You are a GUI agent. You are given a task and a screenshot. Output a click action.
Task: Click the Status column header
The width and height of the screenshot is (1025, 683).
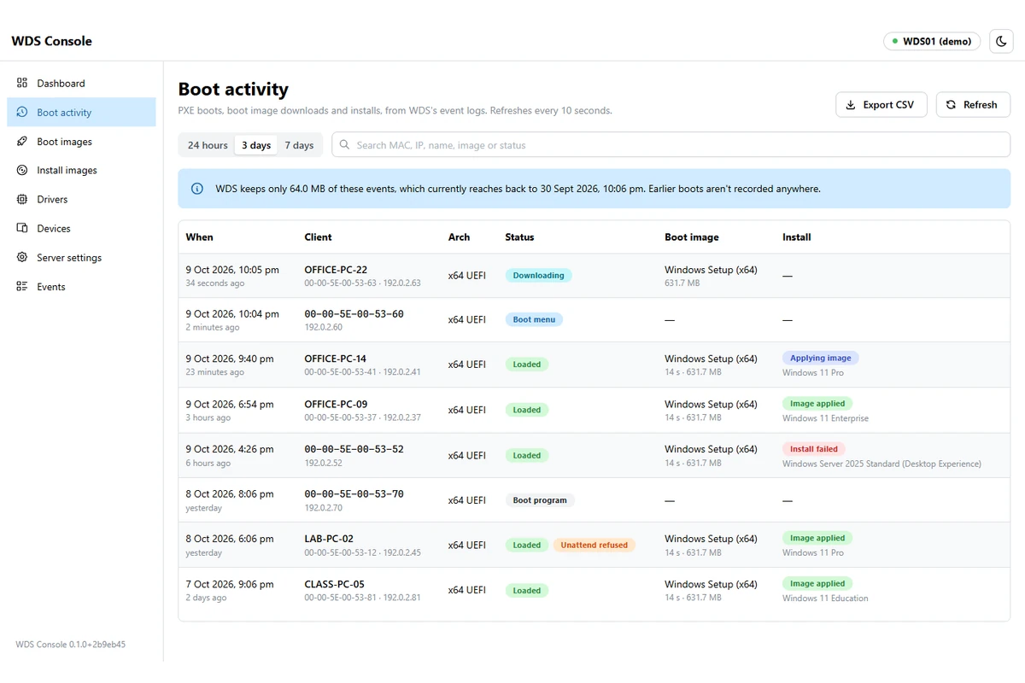point(519,236)
